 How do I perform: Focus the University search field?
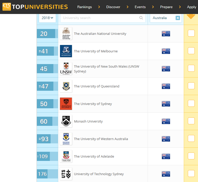103,18
